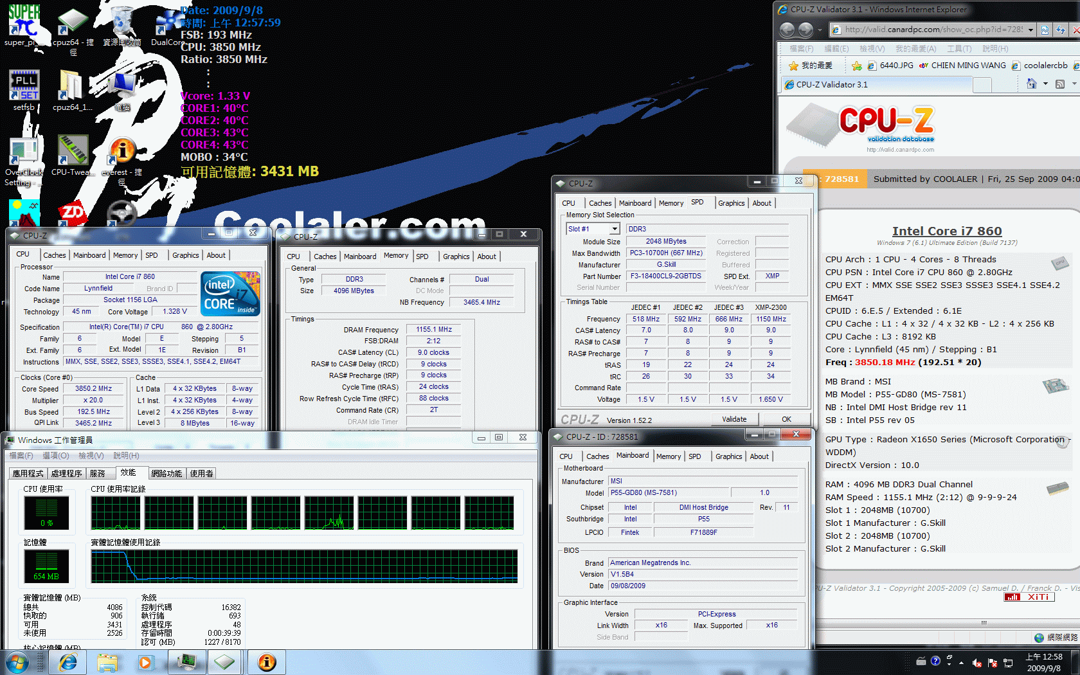Open the 選項(O) menu in Task Manager

(x=55, y=456)
